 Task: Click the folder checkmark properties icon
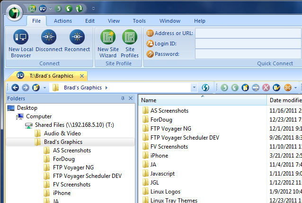276,88
